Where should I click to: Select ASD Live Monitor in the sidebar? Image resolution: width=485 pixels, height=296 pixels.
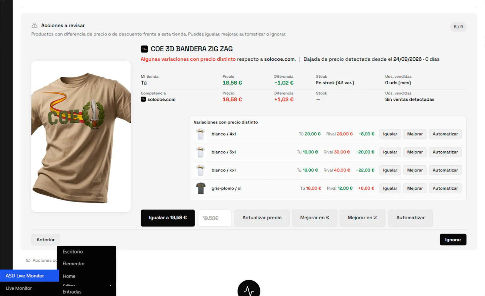click(x=29, y=276)
